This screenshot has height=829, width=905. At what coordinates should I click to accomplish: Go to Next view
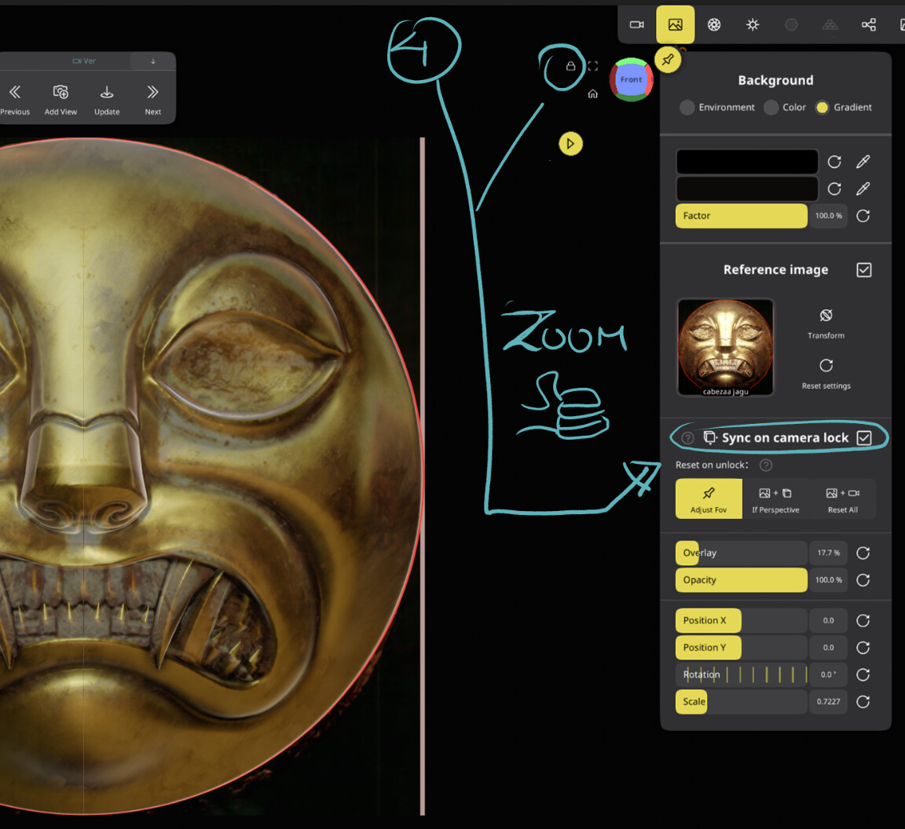153,99
